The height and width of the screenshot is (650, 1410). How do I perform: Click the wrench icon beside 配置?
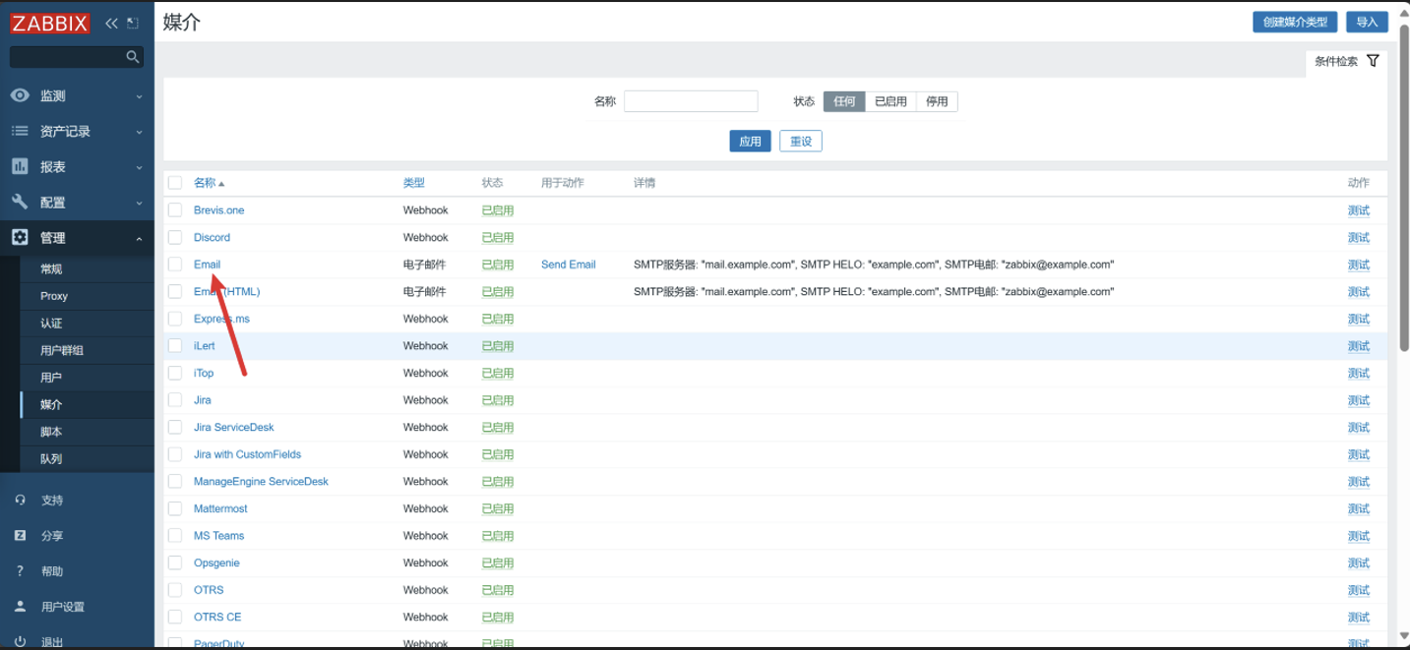[x=20, y=202]
